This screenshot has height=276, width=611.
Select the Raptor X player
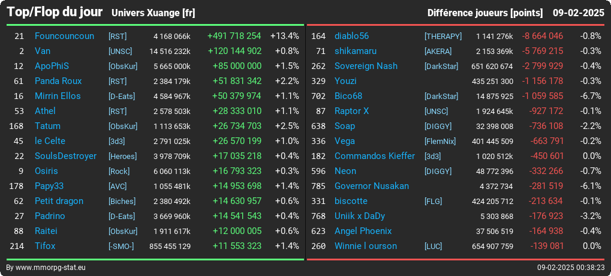coord(351,111)
